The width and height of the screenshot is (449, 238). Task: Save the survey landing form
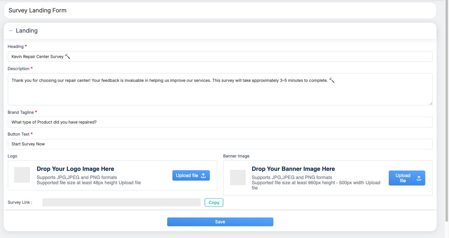point(220,222)
